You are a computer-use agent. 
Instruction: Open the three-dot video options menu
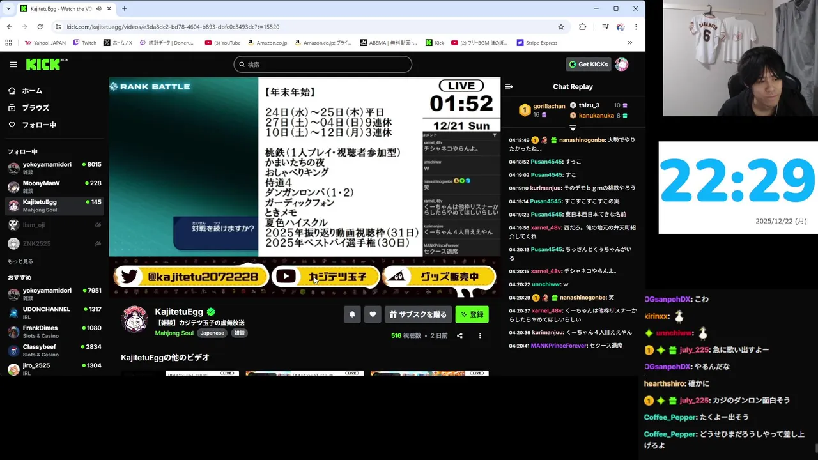[480, 335]
